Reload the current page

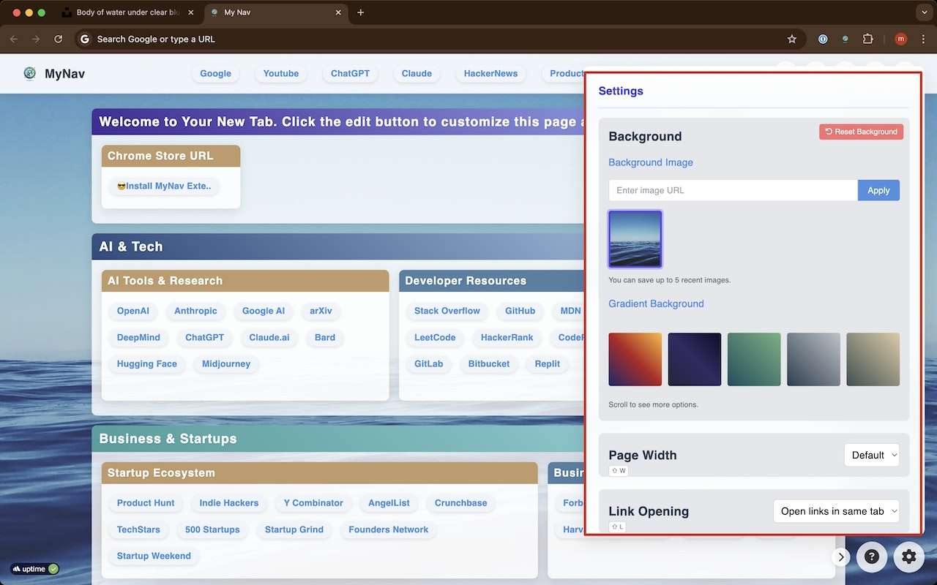point(59,39)
